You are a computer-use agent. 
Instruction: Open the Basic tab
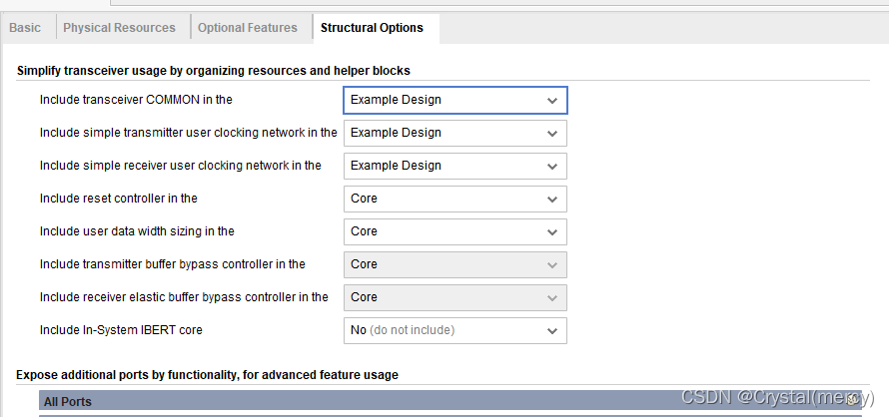(25, 28)
